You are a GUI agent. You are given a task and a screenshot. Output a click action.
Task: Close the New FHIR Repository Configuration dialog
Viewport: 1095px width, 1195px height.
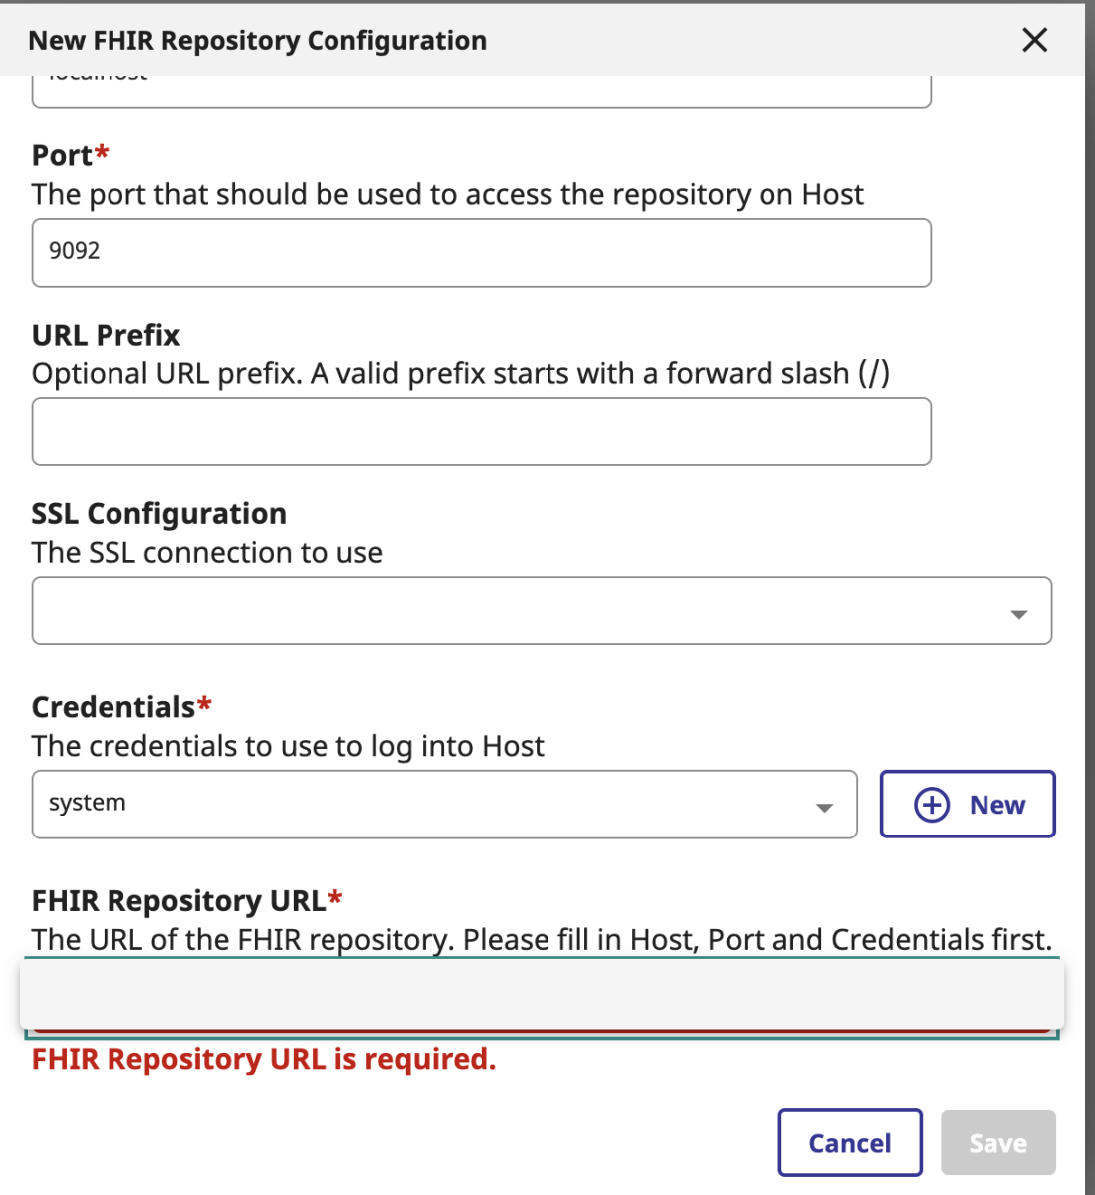click(x=1035, y=40)
